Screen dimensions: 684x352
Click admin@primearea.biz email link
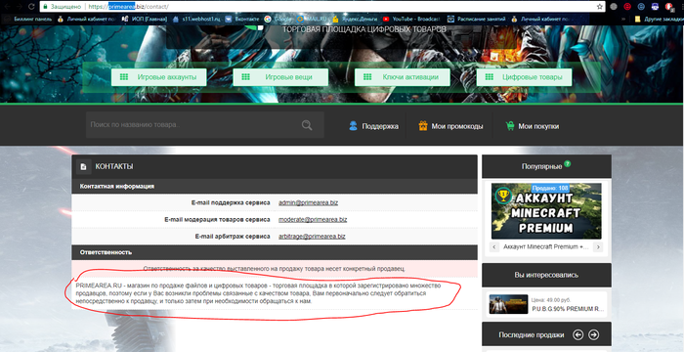click(309, 203)
